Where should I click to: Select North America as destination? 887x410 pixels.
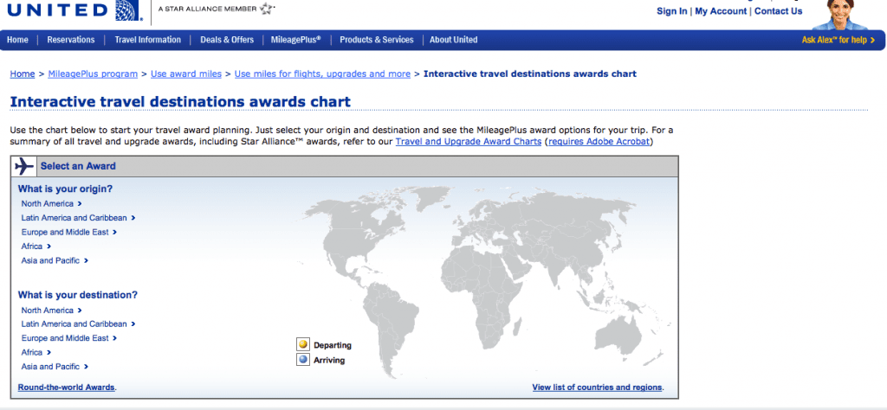tap(51, 310)
